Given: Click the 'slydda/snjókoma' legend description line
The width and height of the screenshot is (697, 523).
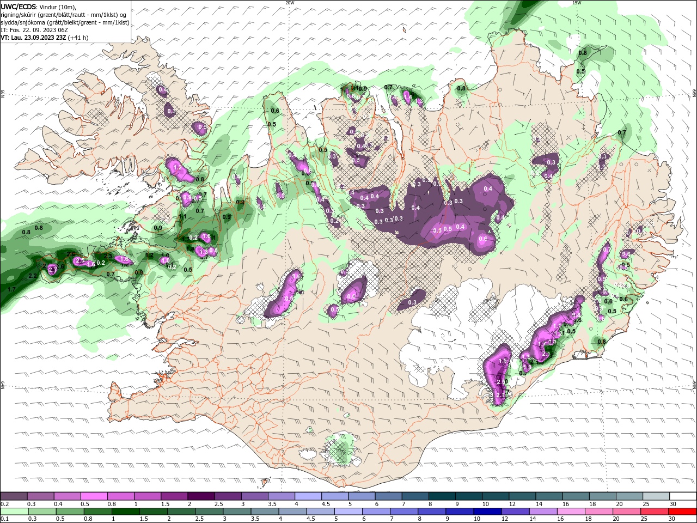Looking at the screenshot, I should 65,22.
